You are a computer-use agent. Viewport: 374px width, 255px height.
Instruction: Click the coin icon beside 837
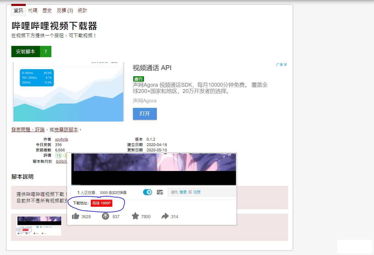click(105, 216)
